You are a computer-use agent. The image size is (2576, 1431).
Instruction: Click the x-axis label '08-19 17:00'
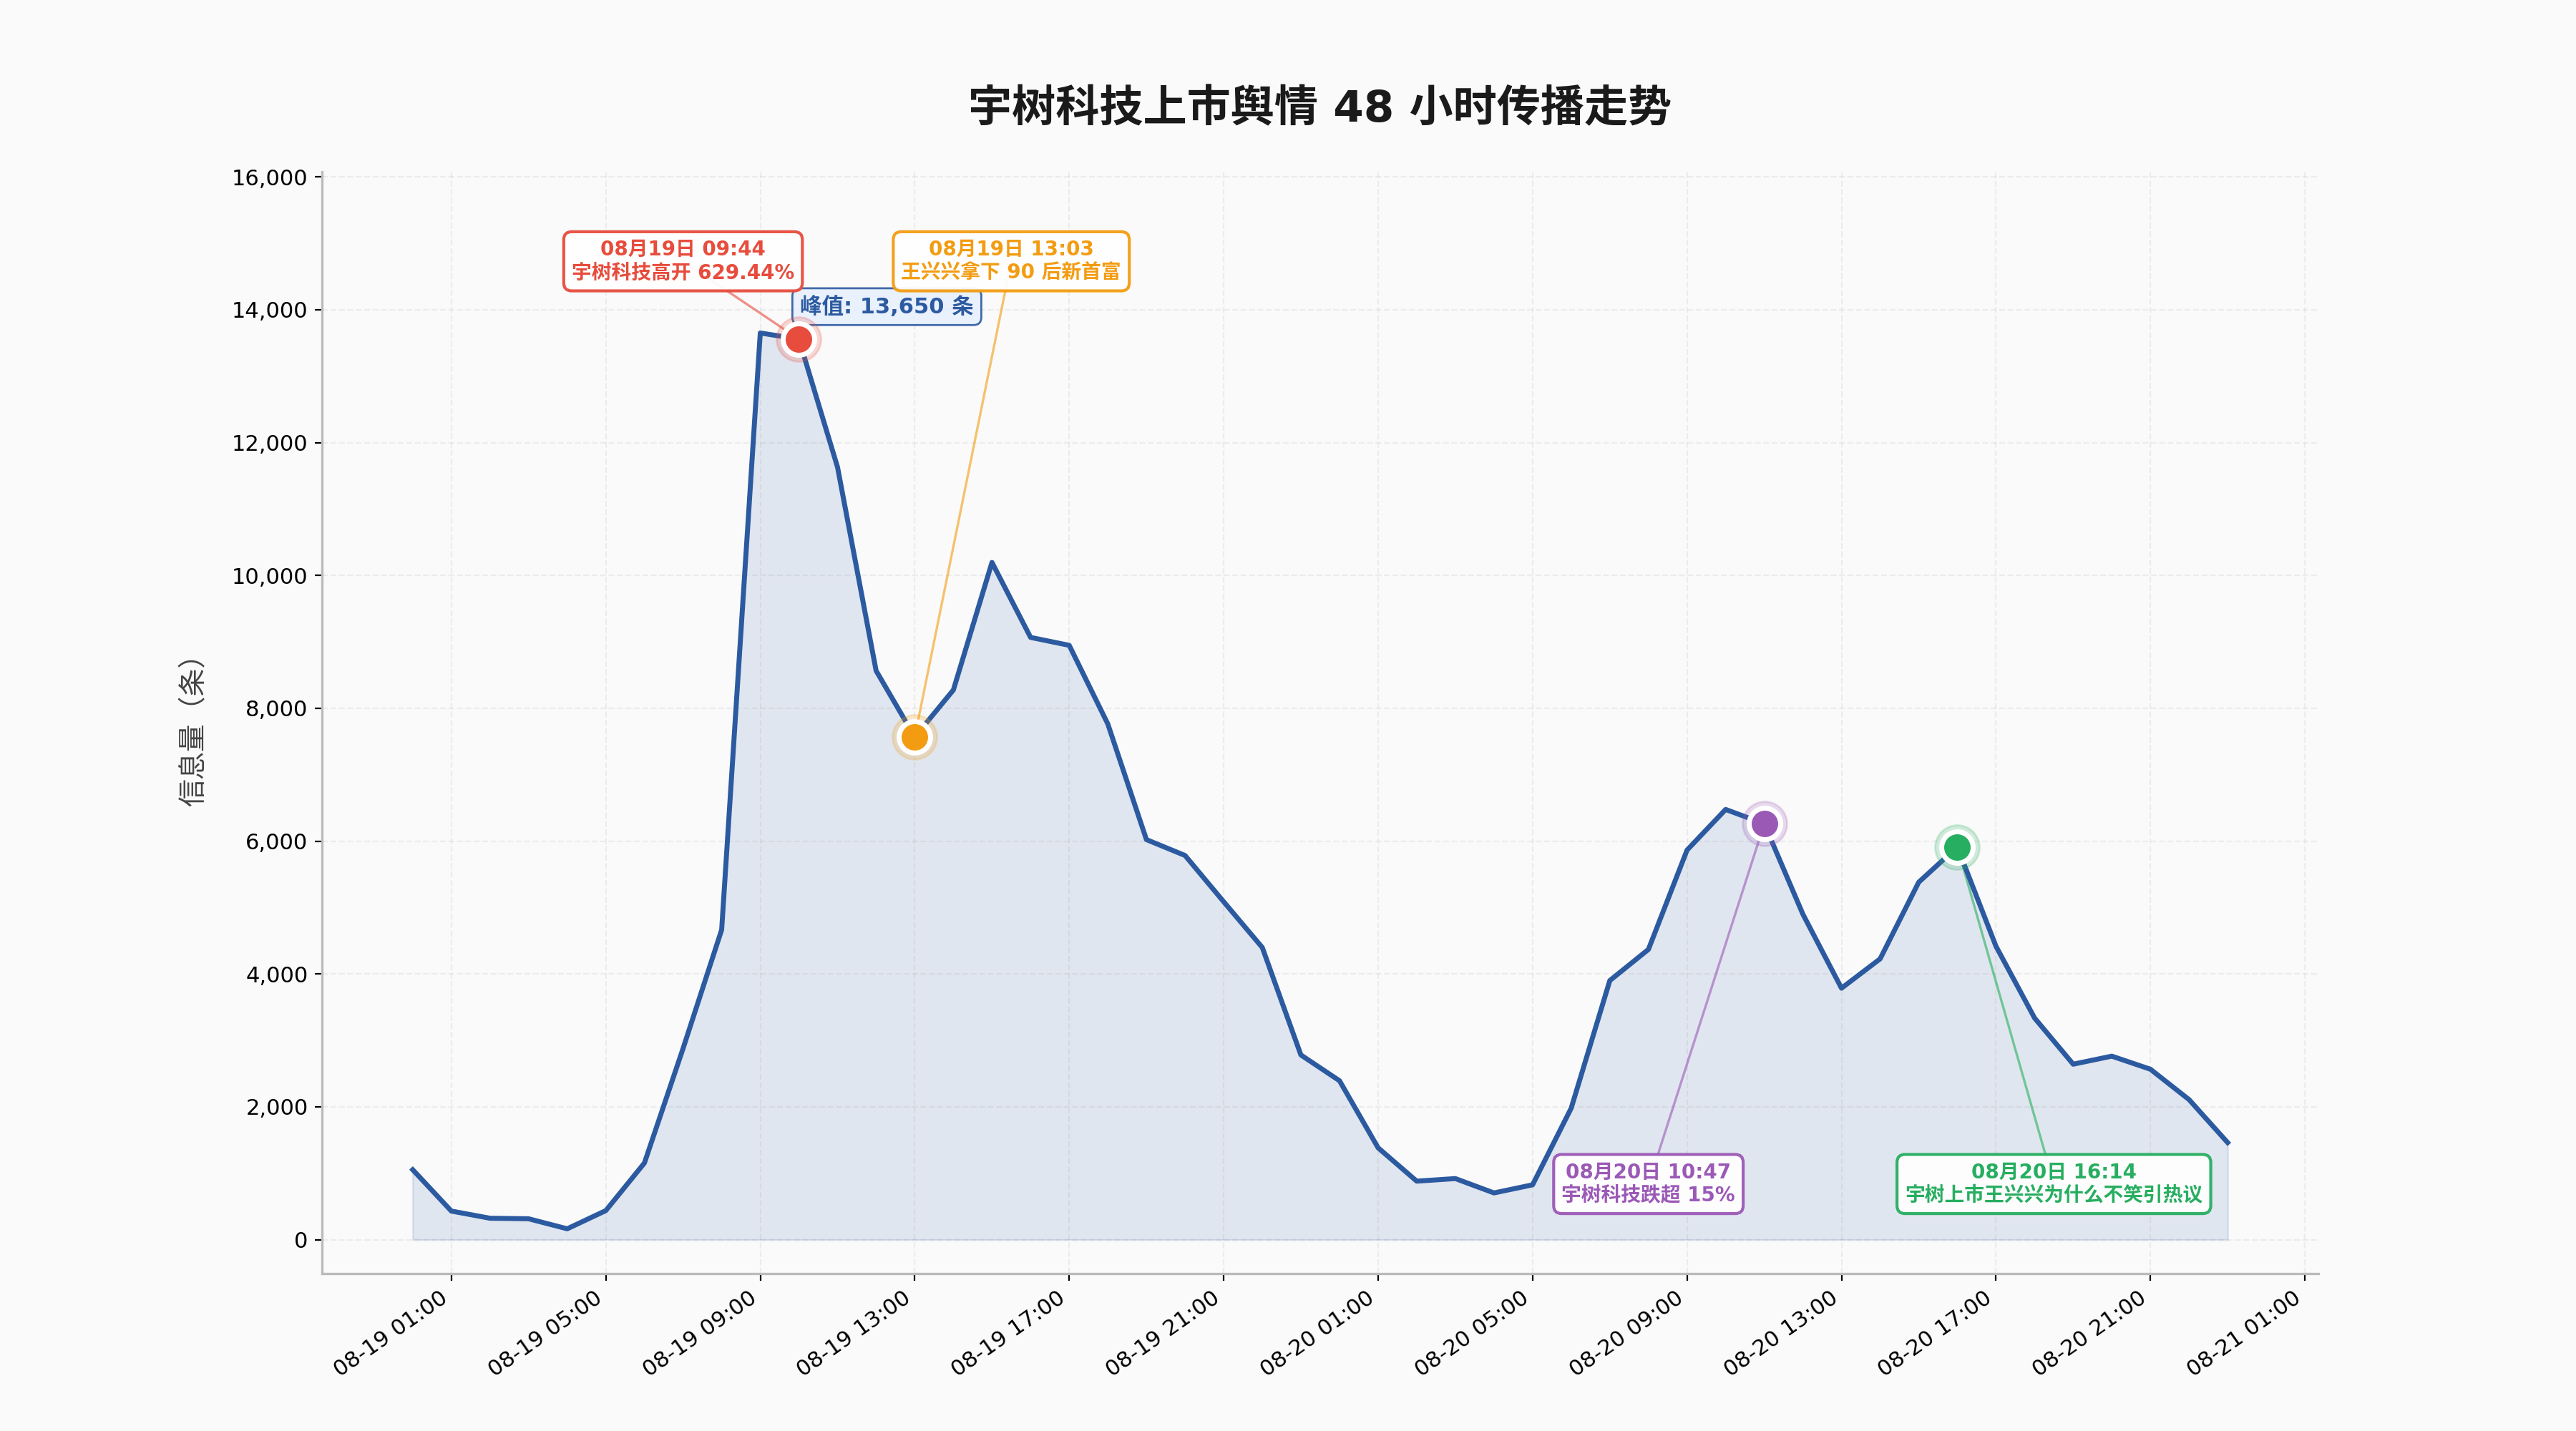click(x=1009, y=1333)
